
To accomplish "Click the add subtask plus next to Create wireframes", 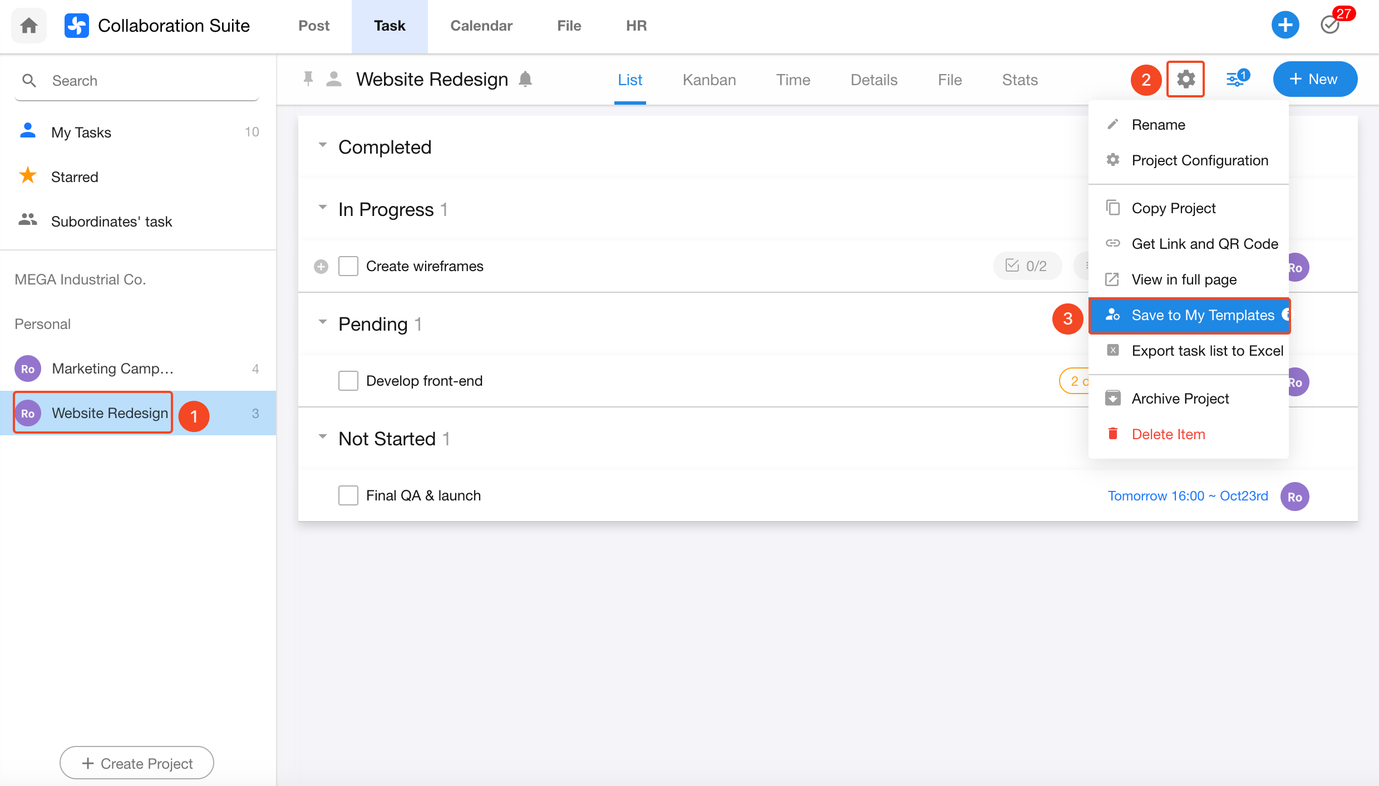I will (321, 267).
